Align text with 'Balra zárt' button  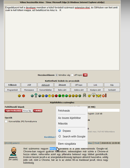coord(62,90)
